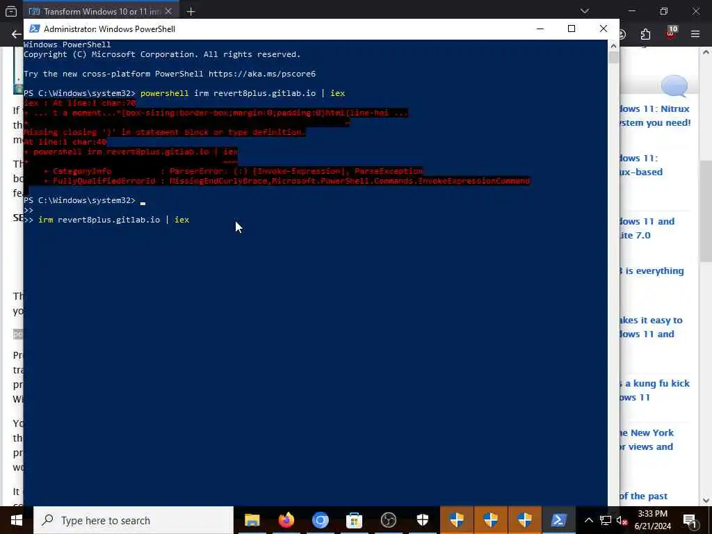Click the aka.ms/pscore6 URL text
Viewport: 712px width, 534px height.
[262, 74]
